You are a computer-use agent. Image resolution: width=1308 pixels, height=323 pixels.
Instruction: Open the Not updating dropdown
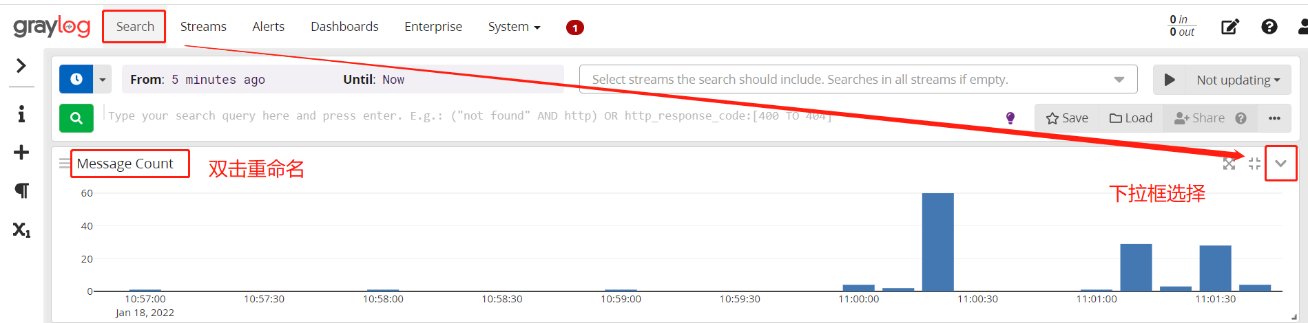pos(1238,80)
